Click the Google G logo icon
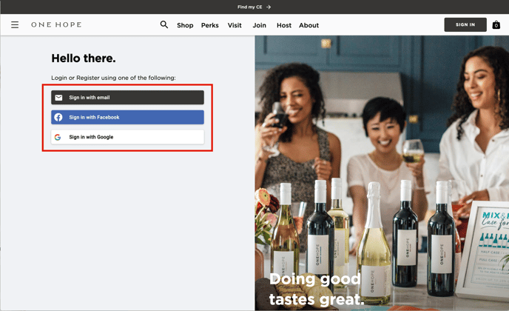Viewport: 509px width, 311px height. [58, 137]
